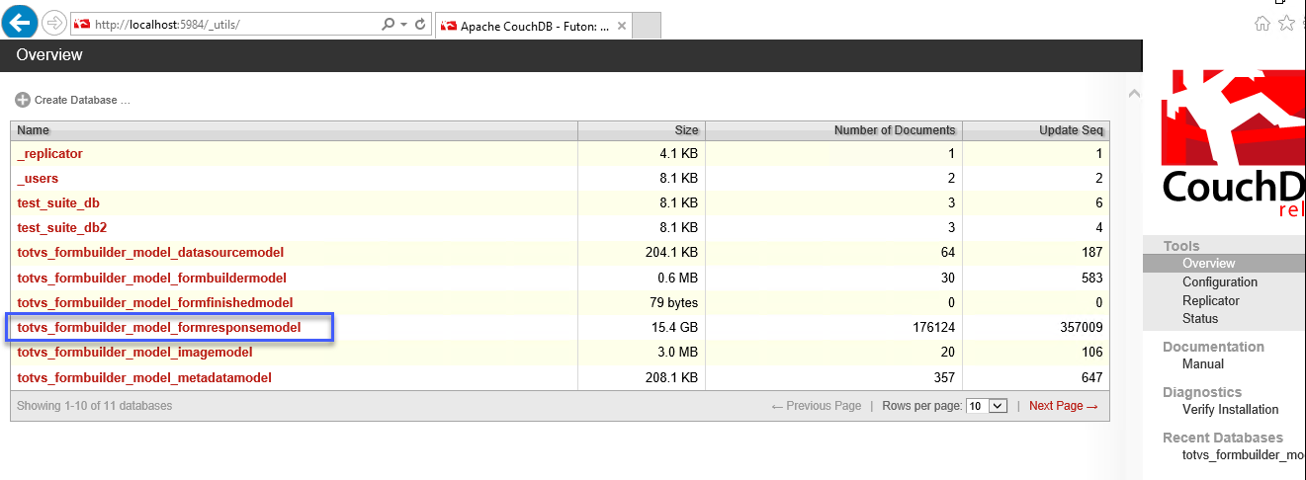
Task: Open the _users database
Action: click(x=38, y=179)
